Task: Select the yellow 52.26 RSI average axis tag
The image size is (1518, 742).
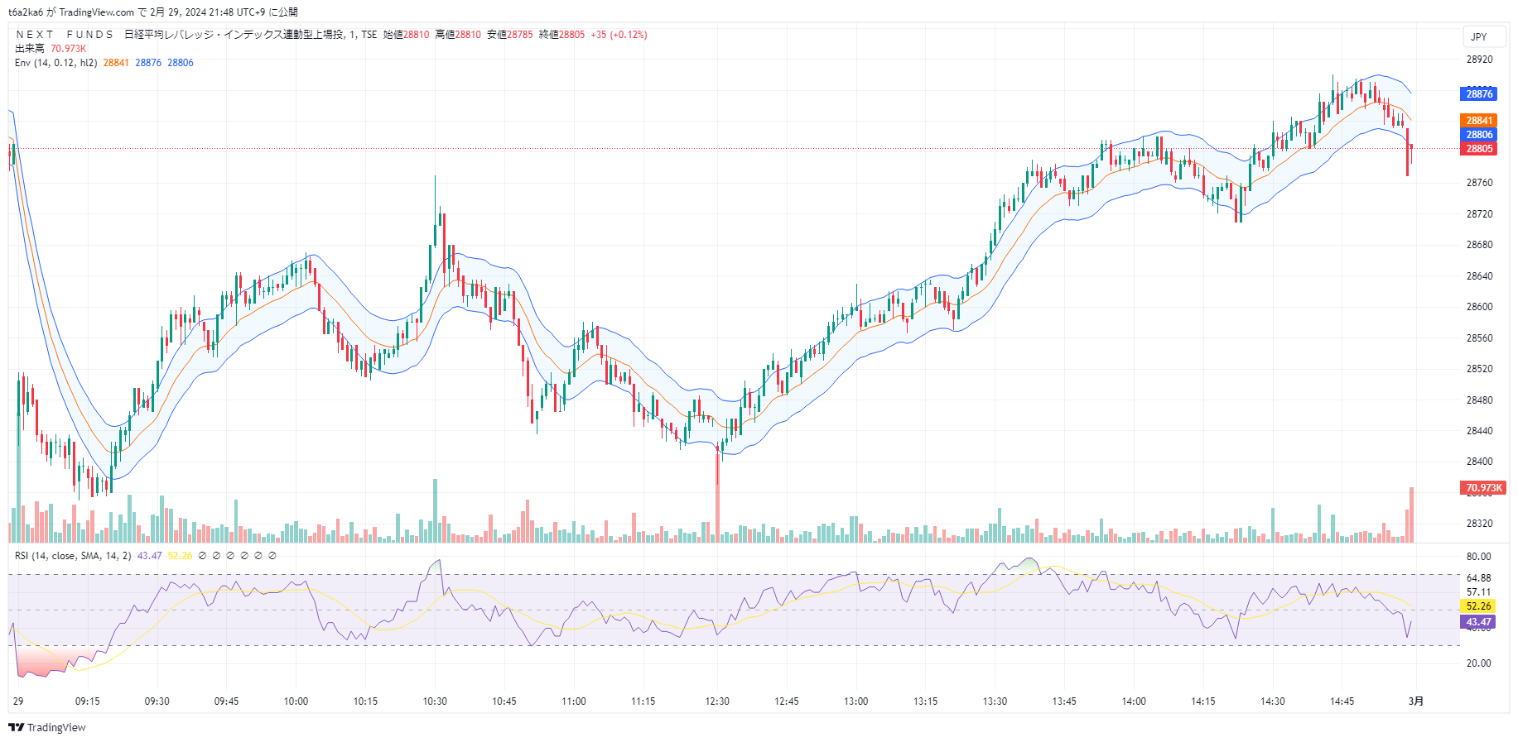Action: click(x=1478, y=606)
